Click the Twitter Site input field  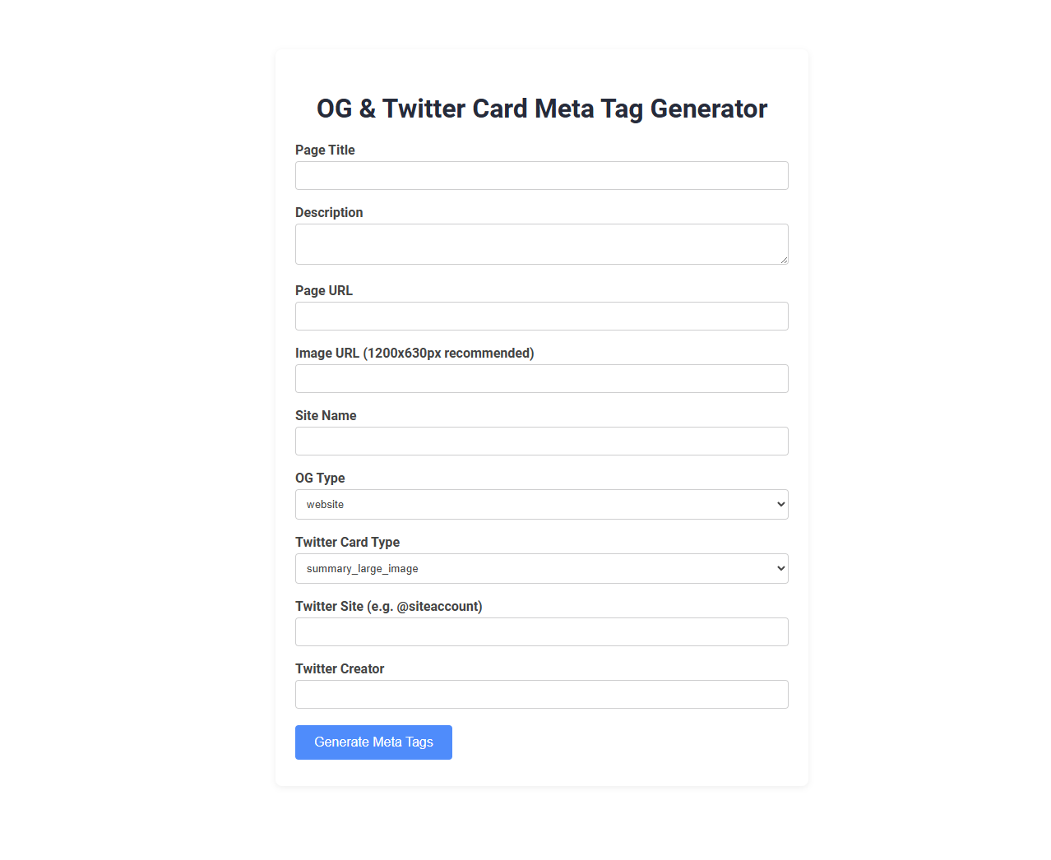click(541, 631)
